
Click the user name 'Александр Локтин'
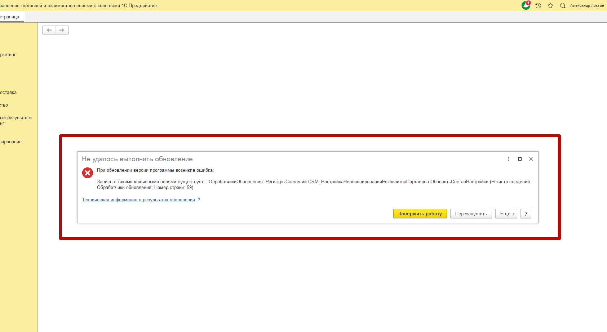pyautogui.click(x=587, y=5)
